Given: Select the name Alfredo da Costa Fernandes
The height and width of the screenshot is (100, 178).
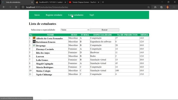Looking at the screenshot, I should [50, 38].
